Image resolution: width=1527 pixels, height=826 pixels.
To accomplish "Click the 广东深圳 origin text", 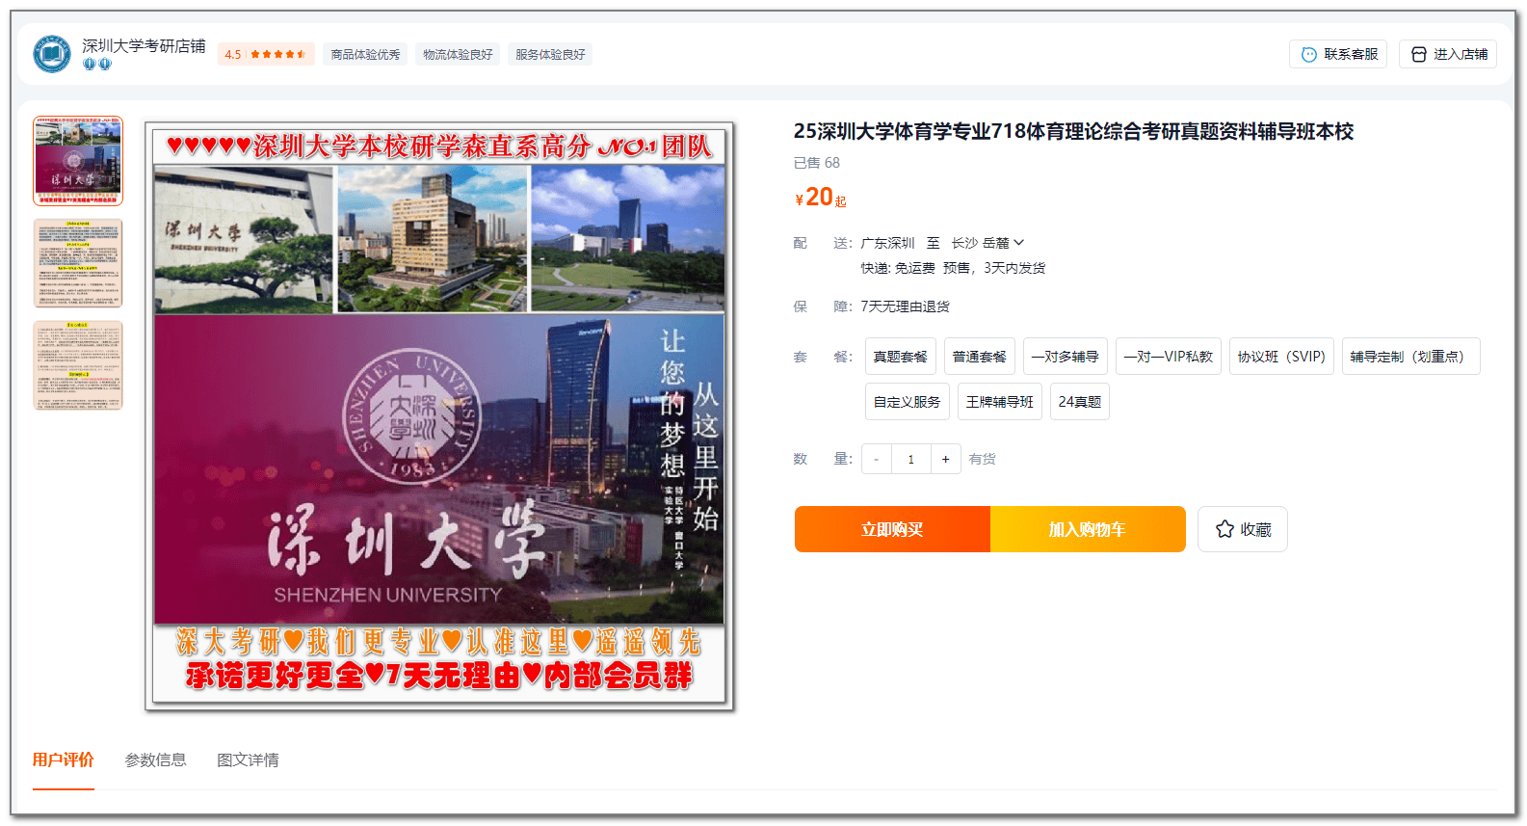I will pyautogui.click(x=887, y=243).
